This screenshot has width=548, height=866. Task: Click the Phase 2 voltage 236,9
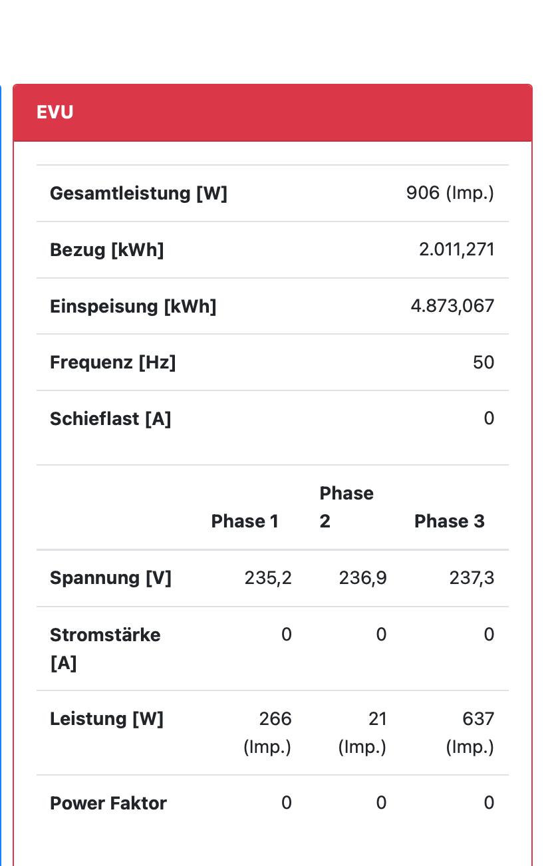click(362, 578)
